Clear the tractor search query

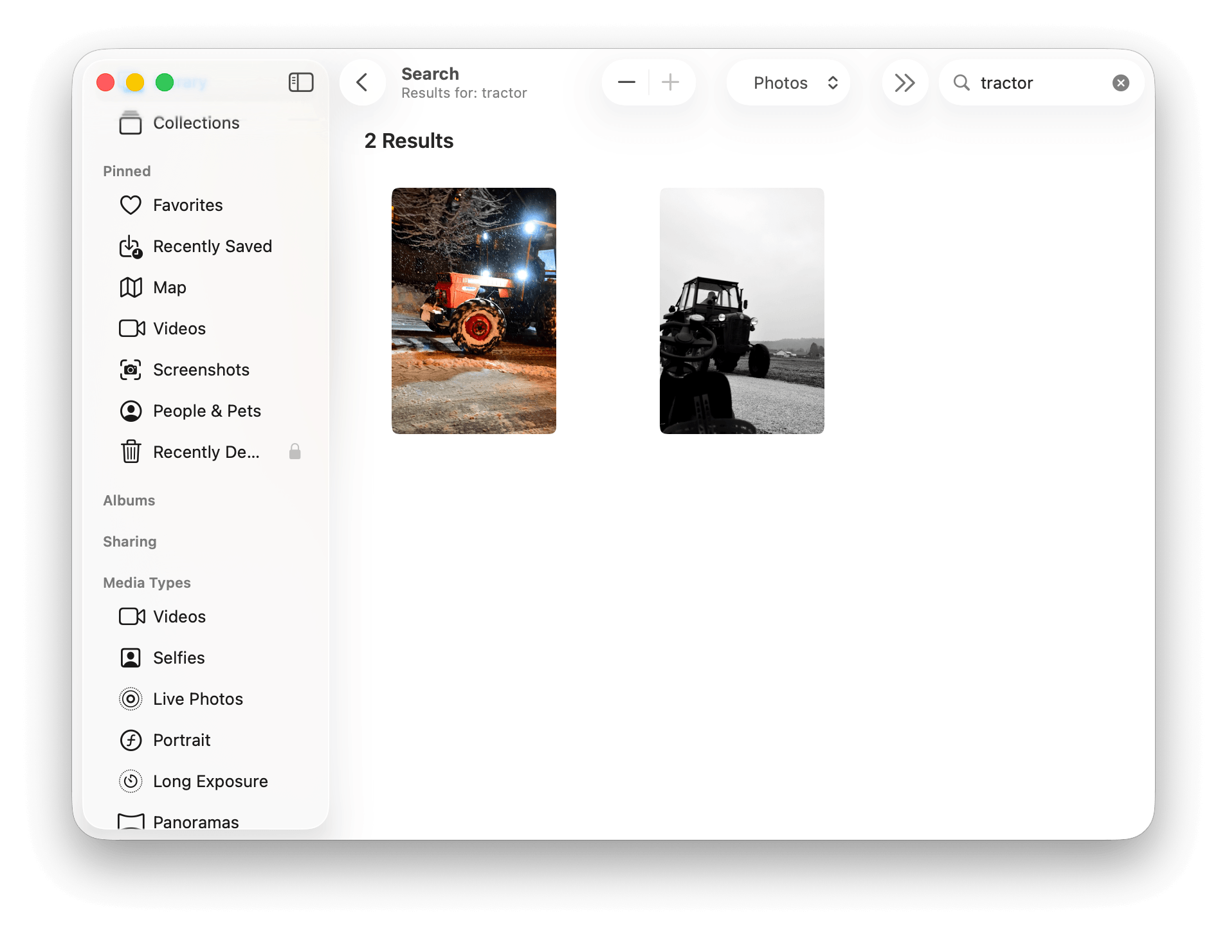pos(1121,82)
